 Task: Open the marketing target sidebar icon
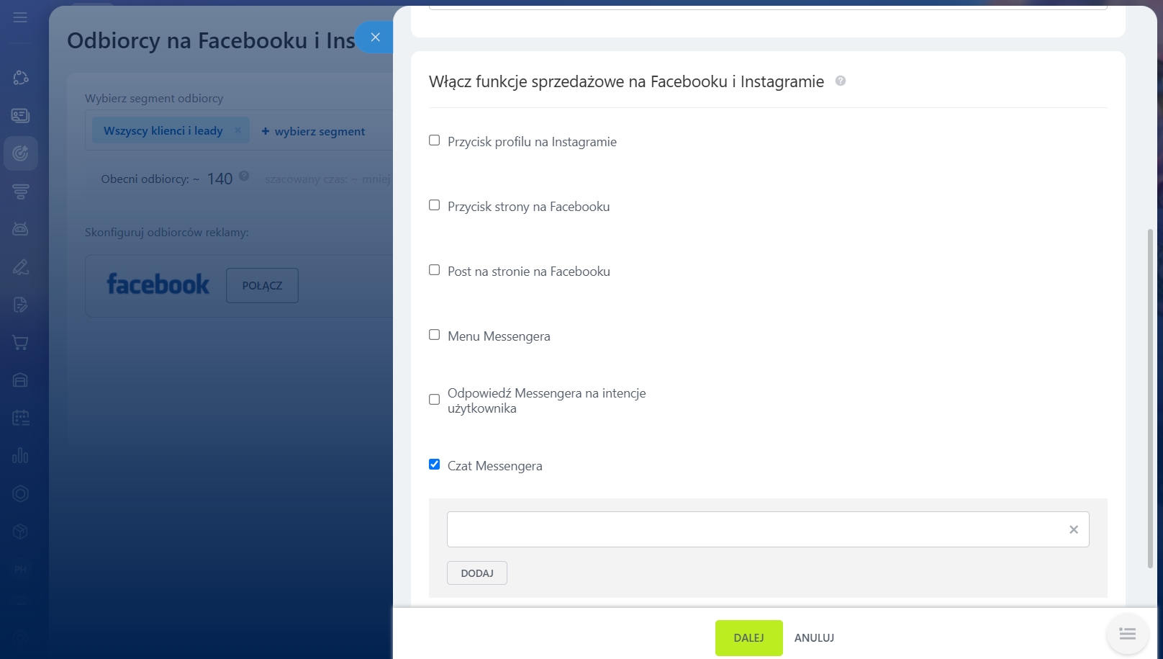(x=20, y=153)
